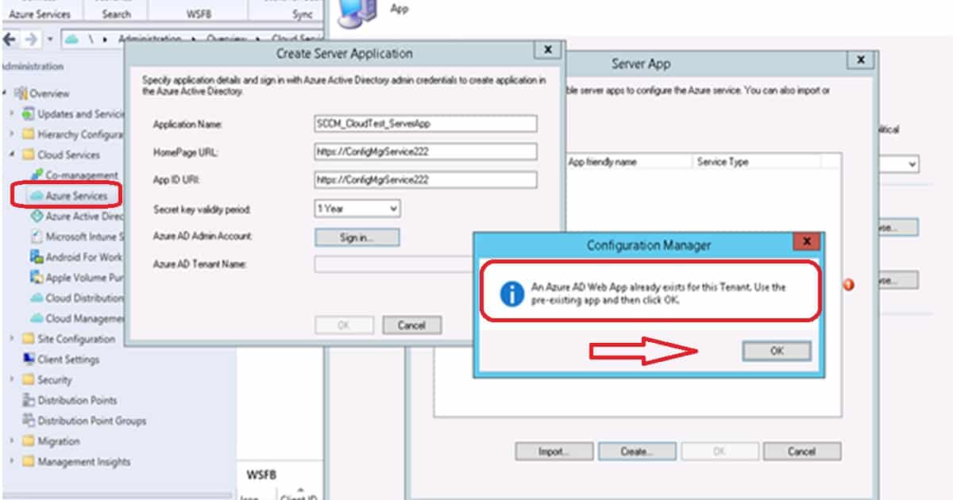Screen dimensions: 953x500
Task: Cancel the Server App dialog
Action: [802, 452]
